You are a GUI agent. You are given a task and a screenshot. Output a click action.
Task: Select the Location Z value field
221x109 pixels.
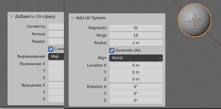coord(136,79)
